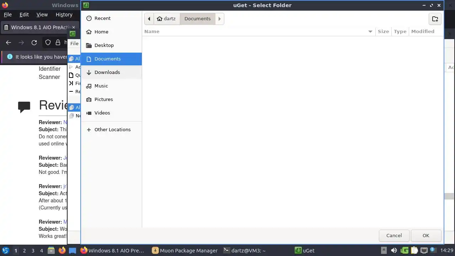This screenshot has height=256, width=455.
Task: Confirm folder selection with OK
Action: [x=426, y=235]
